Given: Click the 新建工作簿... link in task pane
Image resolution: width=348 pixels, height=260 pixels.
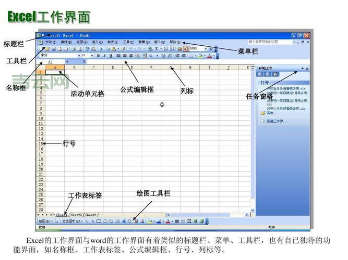Looking at the screenshot, I should [277, 121].
